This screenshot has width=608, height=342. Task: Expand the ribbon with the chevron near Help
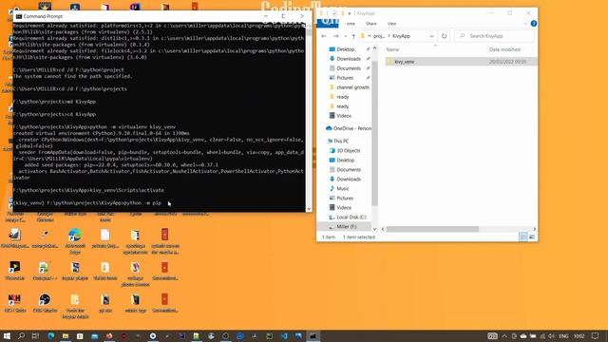tap(525, 24)
